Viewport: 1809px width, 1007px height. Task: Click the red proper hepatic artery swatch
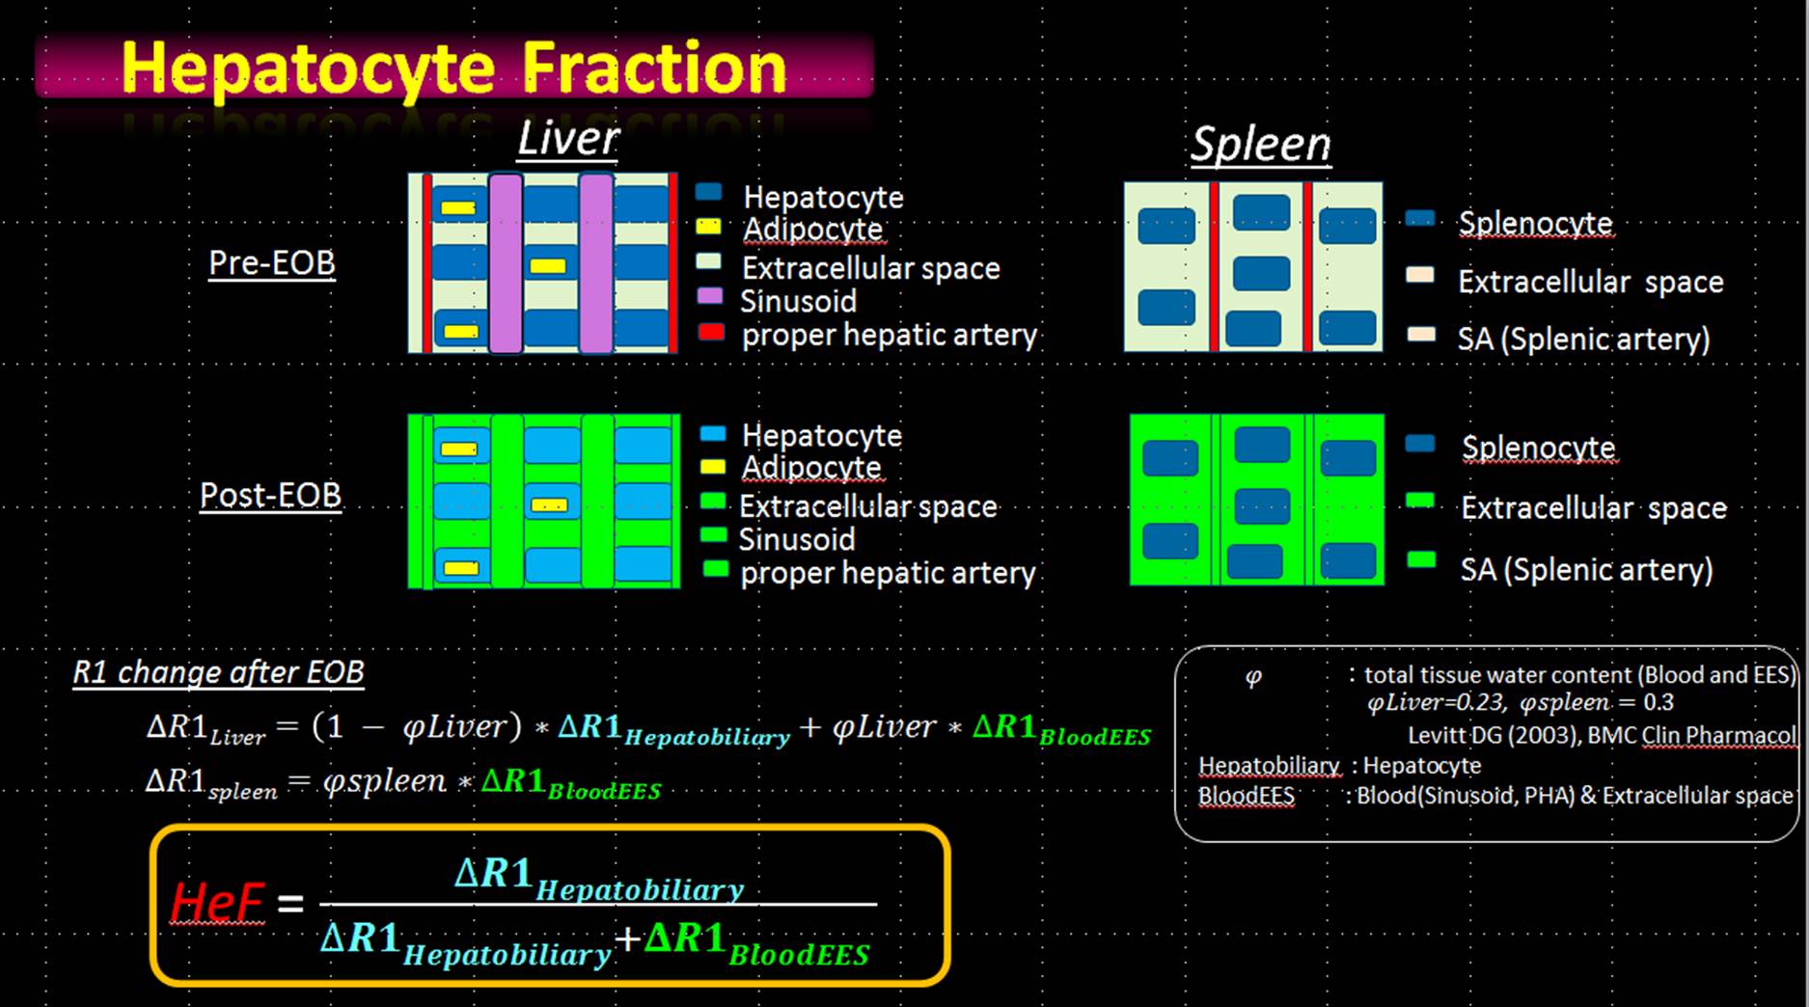[710, 332]
